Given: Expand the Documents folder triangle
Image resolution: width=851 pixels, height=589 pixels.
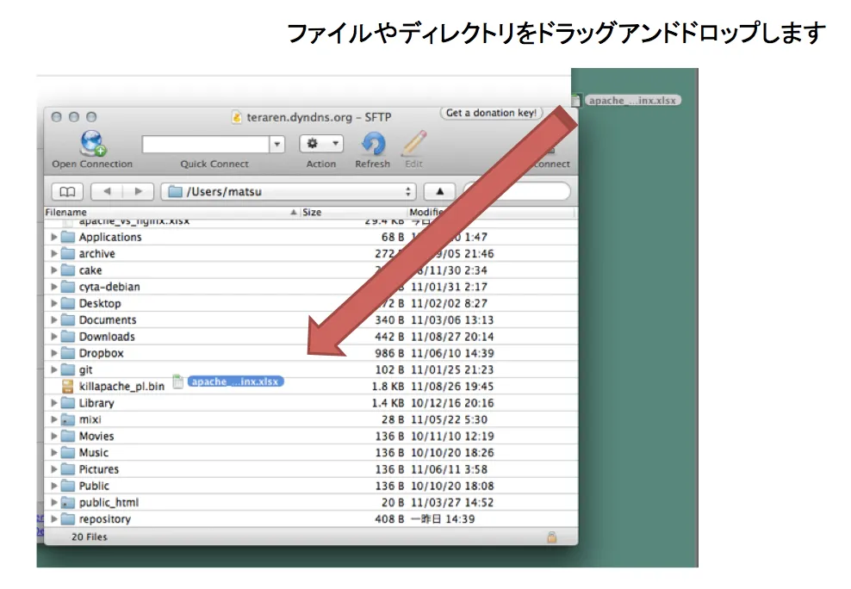Looking at the screenshot, I should coord(54,320).
